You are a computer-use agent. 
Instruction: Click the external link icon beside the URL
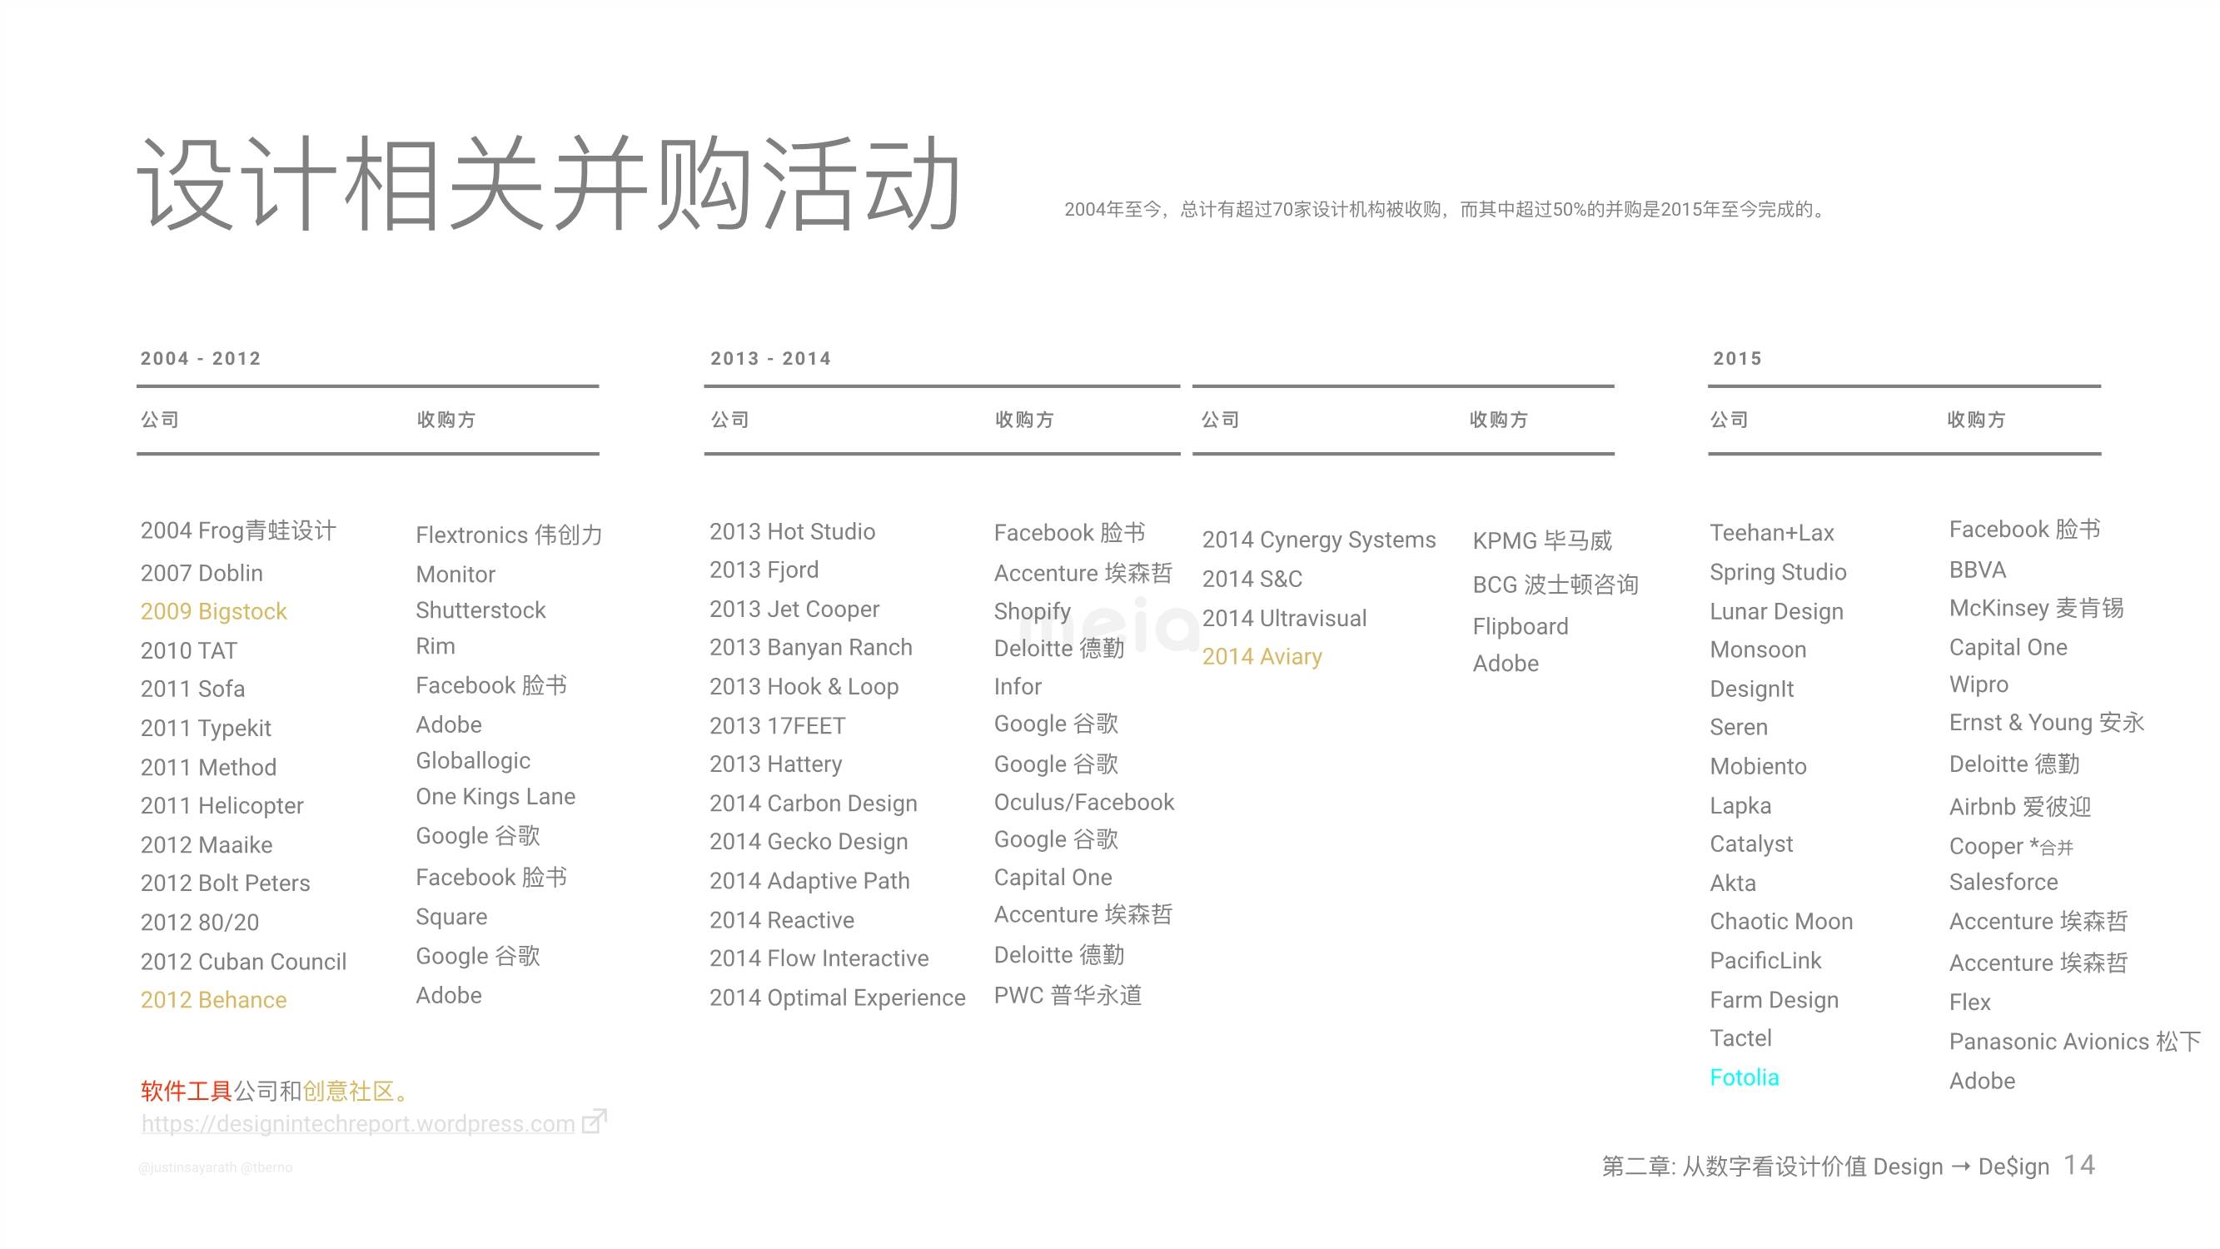click(x=594, y=1121)
